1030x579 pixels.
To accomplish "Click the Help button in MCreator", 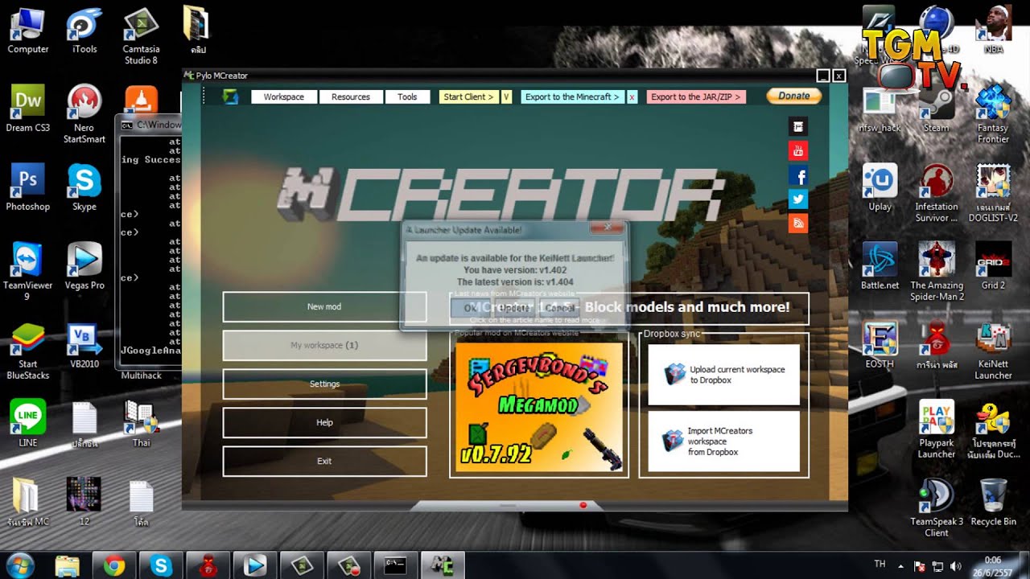I will (324, 422).
